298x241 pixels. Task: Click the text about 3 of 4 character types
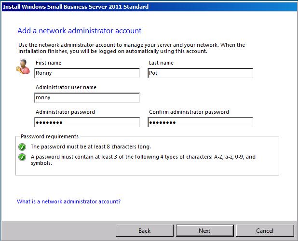[143, 160]
